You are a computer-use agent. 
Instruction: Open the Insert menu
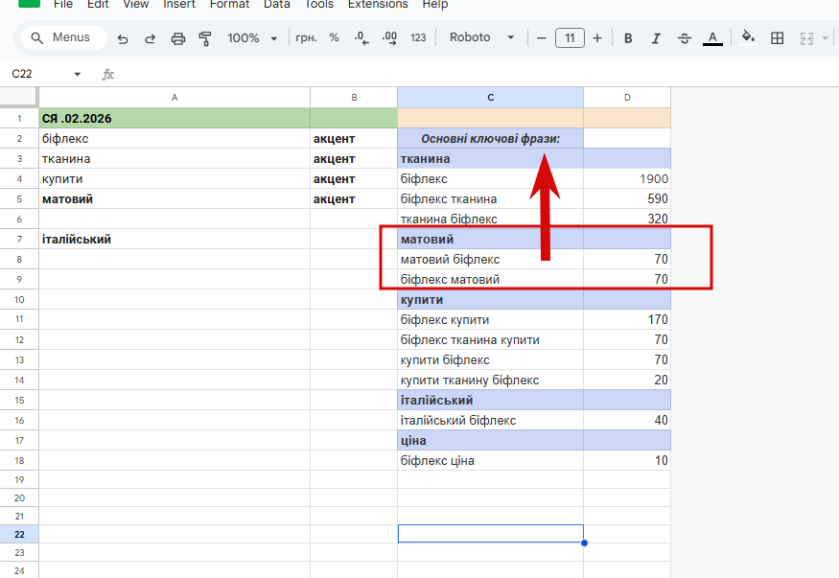179,5
